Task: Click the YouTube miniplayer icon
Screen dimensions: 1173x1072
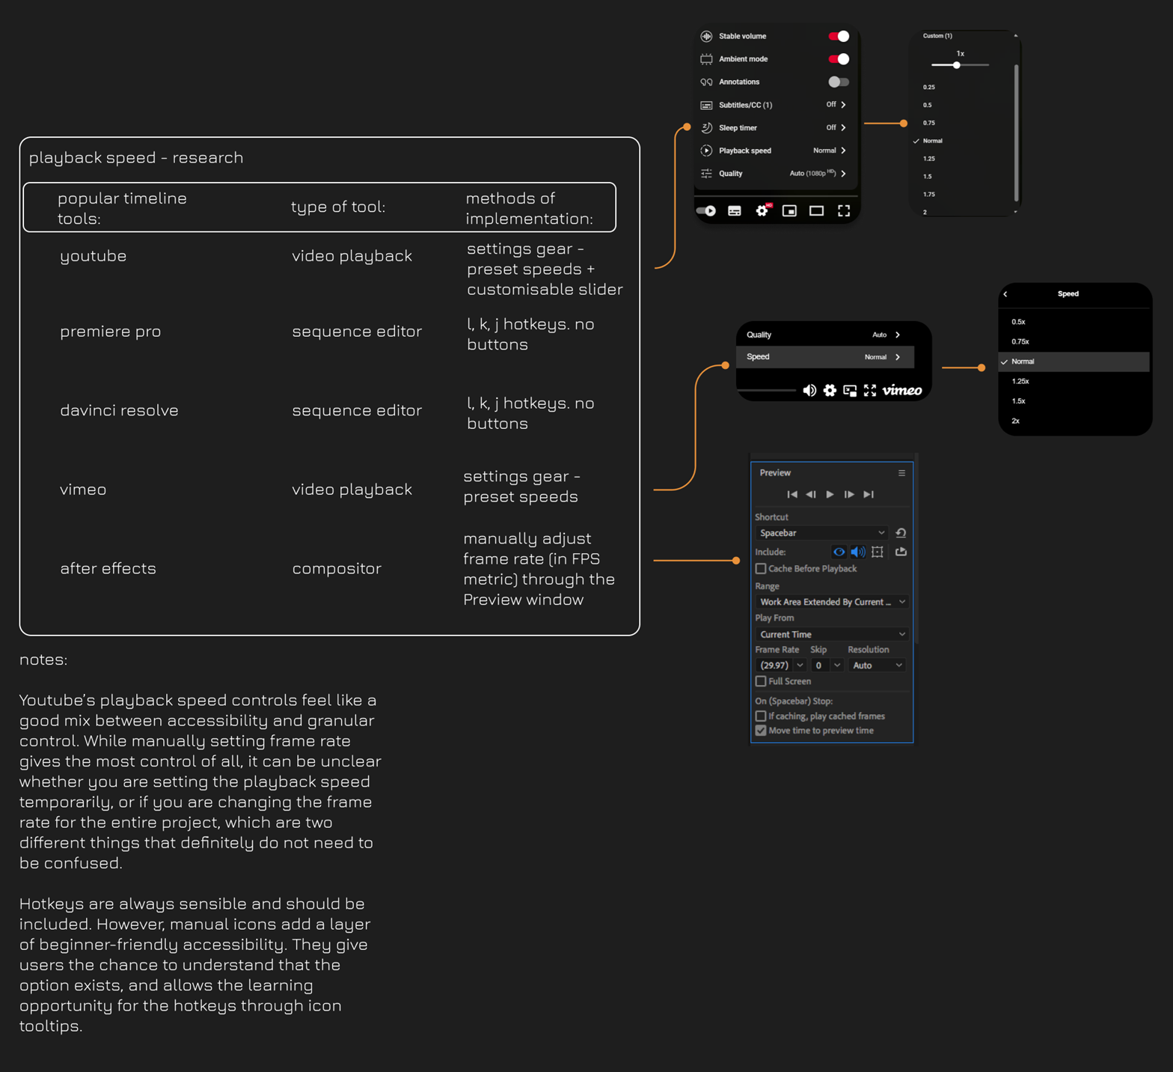Action: tap(789, 211)
